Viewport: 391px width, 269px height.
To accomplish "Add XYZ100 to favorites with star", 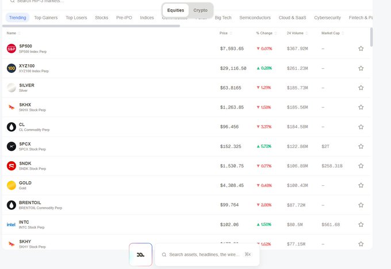I will click(361, 68).
